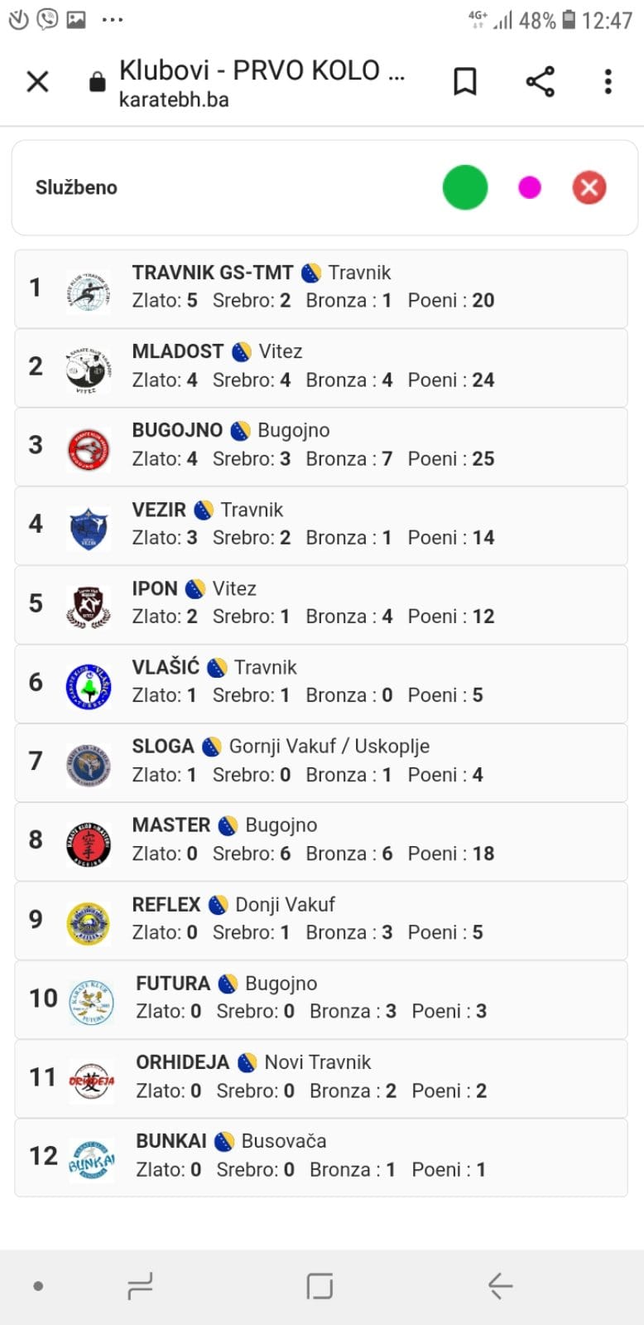644x1325 pixels.
Task: Click the IPON club emblem
Action: pyautogui.click(x=88, y=606)
